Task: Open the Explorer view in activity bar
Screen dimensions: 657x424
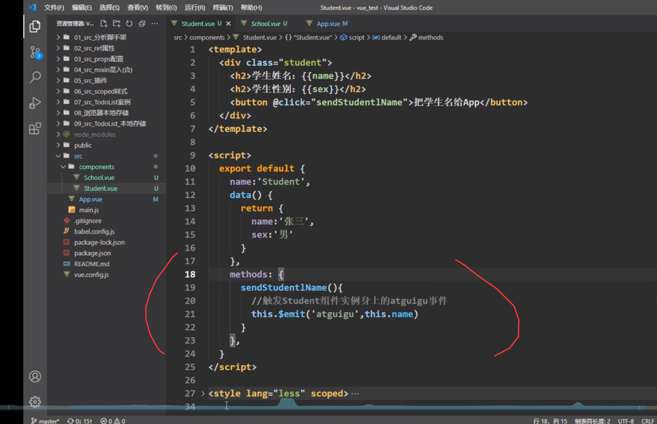Action: (35, 27)
